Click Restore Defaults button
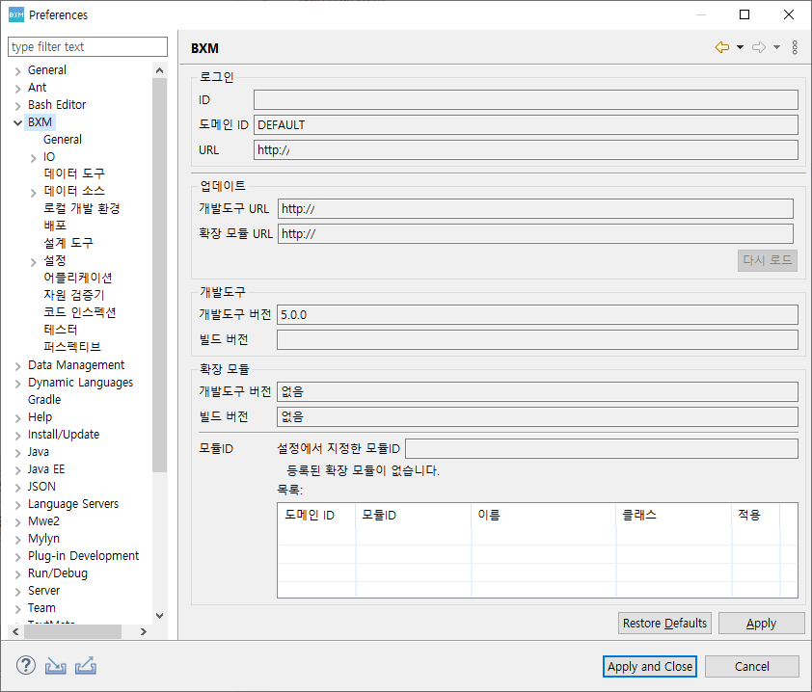This screenshot has width=812, height=692. pos(664,624)
